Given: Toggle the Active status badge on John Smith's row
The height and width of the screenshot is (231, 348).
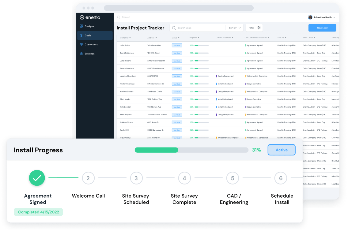Looking at the screenshot, I should tap(177, 45).
